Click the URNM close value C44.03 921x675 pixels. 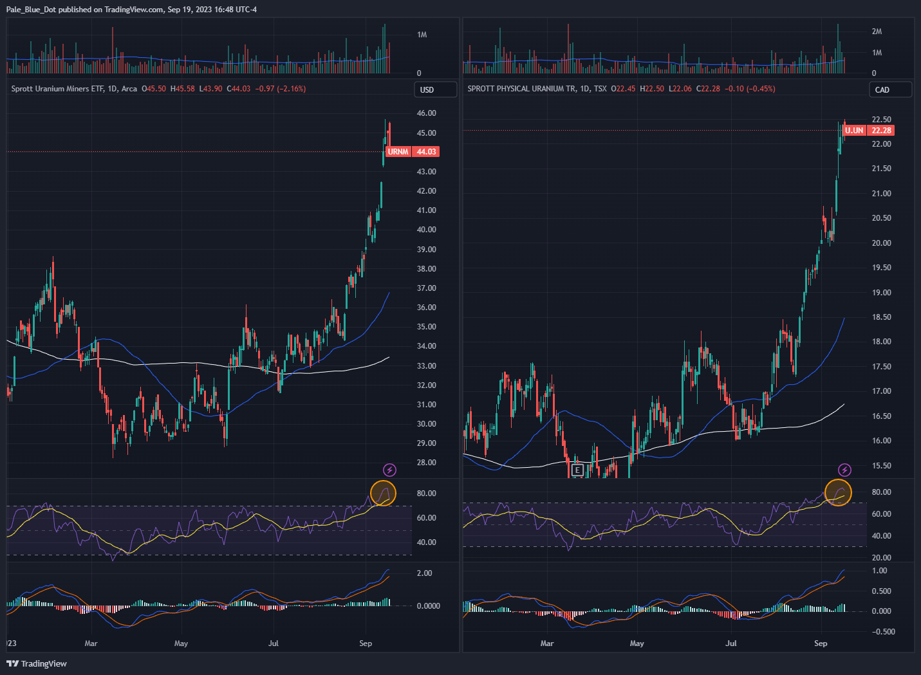tap(239, 89)
